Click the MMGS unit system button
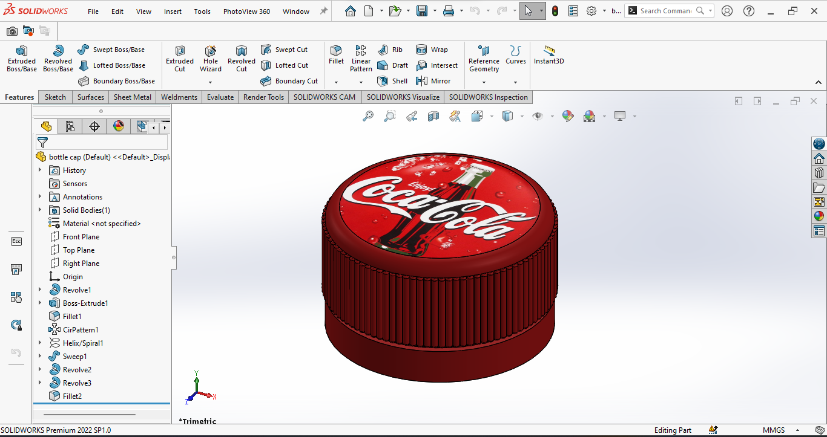Image resolution: width=827 pixels, height=437 pixels. click(x=774, y=430)
